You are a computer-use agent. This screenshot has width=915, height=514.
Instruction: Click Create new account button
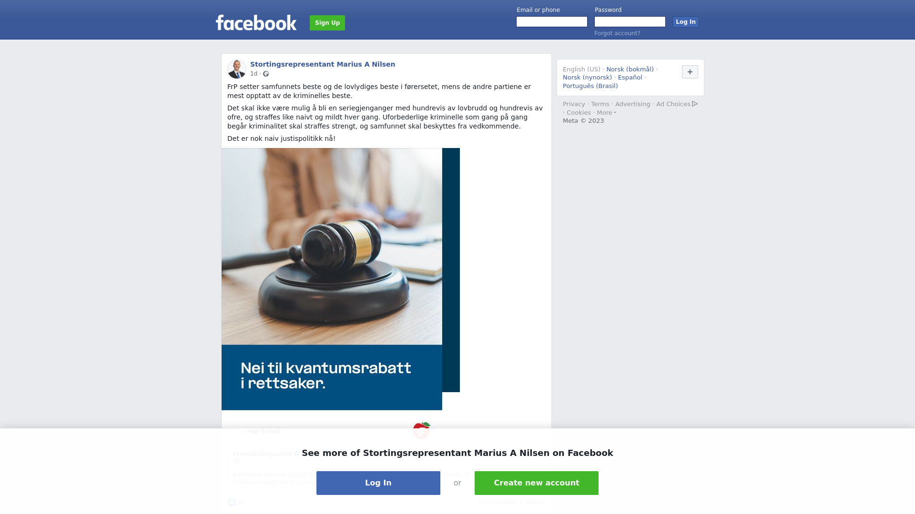[537, 483]
